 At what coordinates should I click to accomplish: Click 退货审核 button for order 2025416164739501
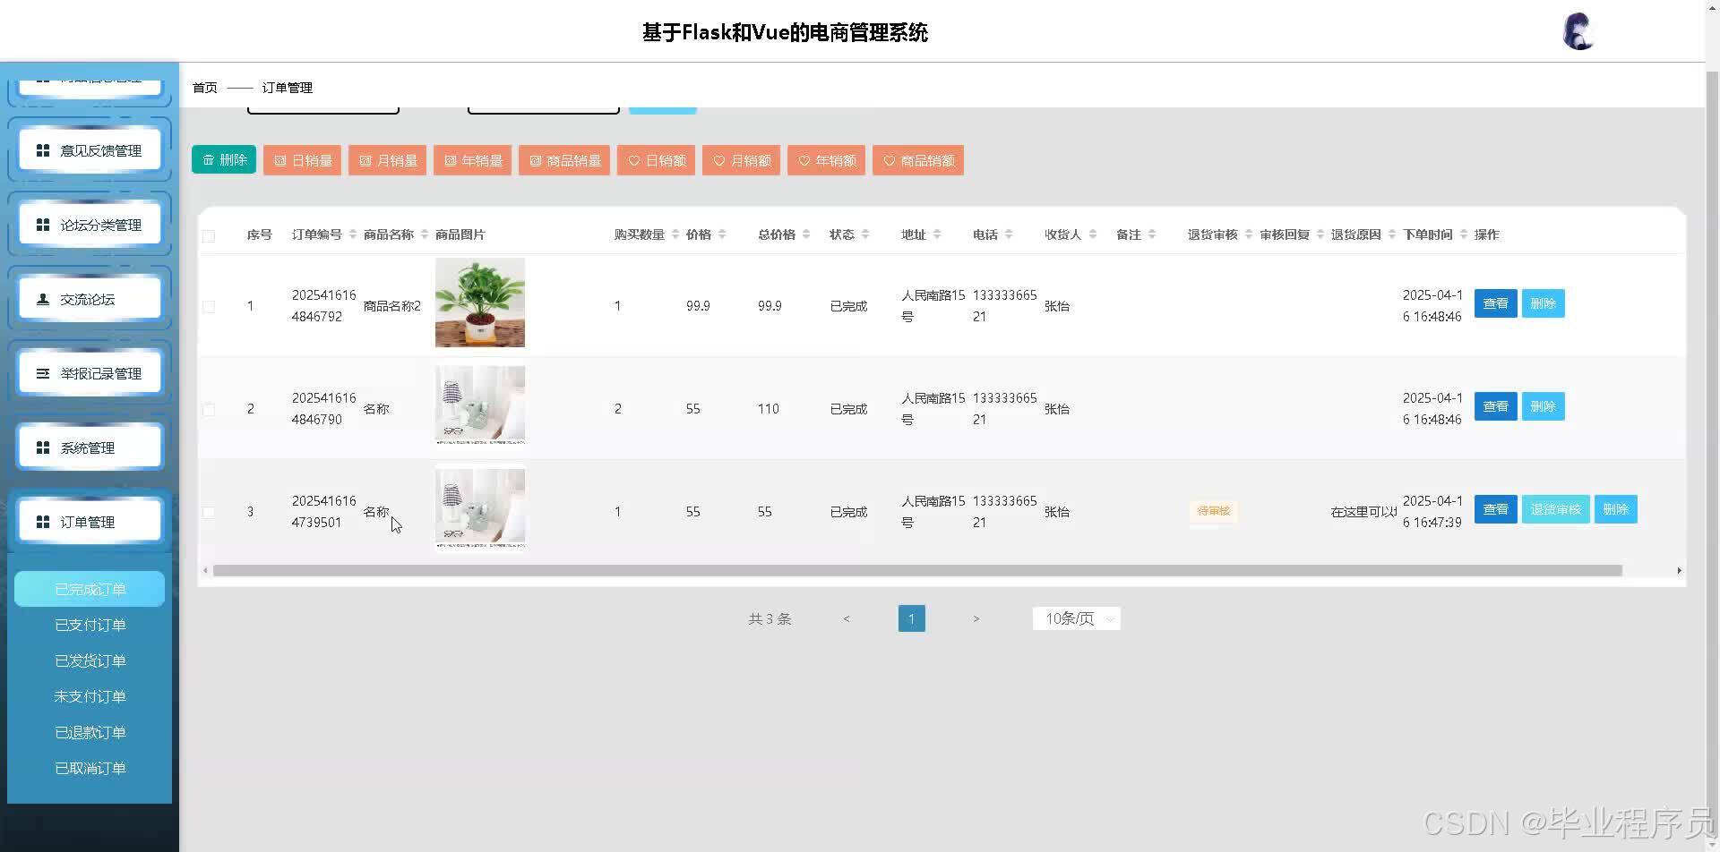[x=1555, y=509]
